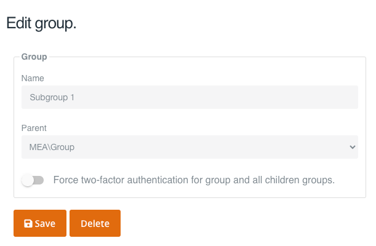376x246 pixels.
Task: Click the chevron arrow on the Parent select
Action: [352, 147]
